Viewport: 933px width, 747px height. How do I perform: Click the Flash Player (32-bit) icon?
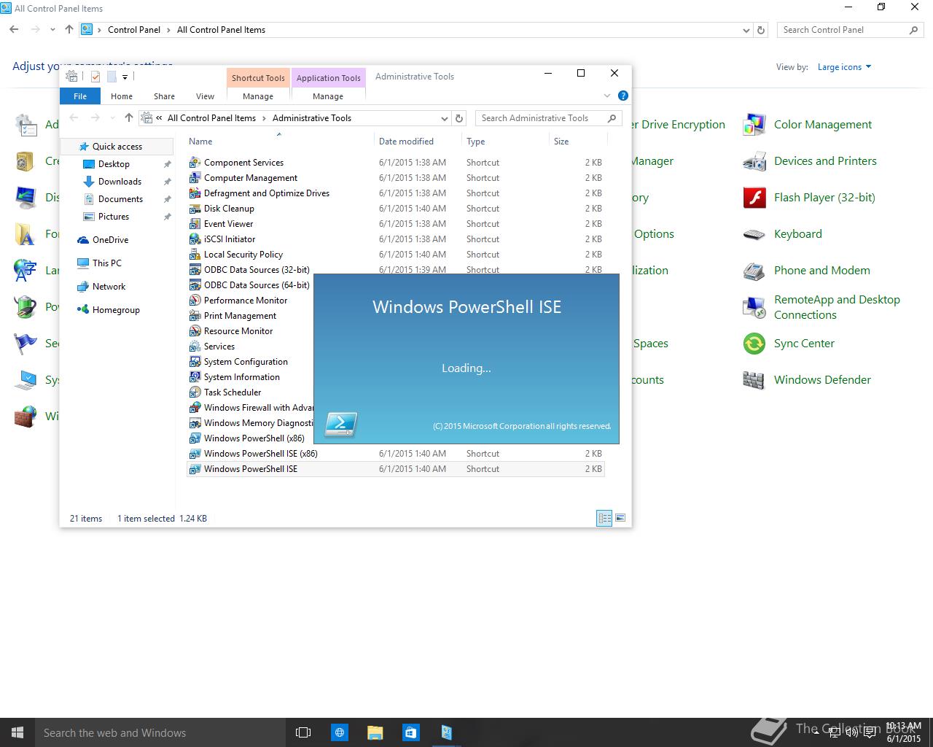754,198
